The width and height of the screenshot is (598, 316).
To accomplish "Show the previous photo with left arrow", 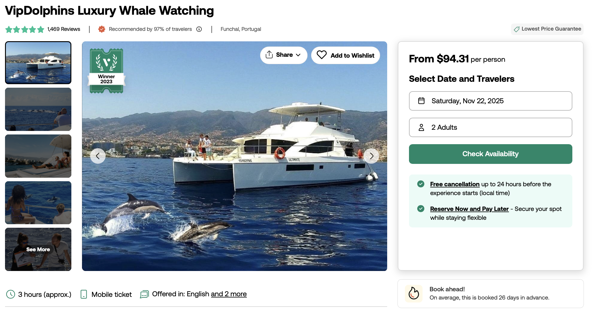I will (x=98, y=156).
